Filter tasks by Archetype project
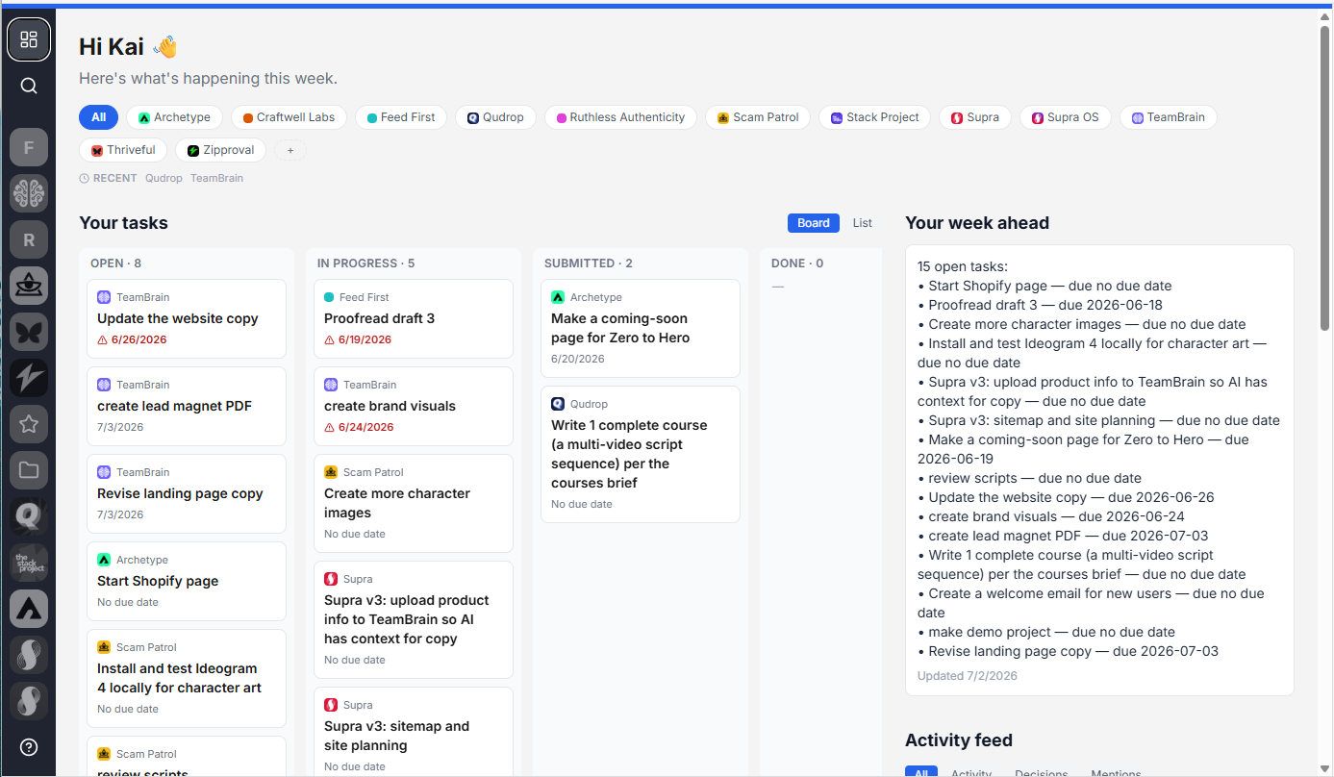1334x777 pixels. point(174,117)
